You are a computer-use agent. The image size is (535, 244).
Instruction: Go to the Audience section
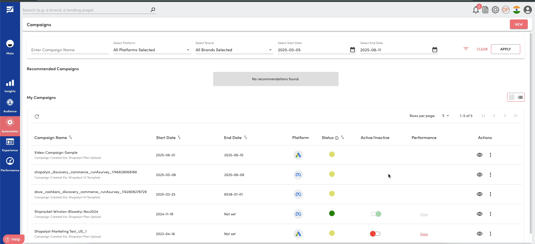(10, 106)
